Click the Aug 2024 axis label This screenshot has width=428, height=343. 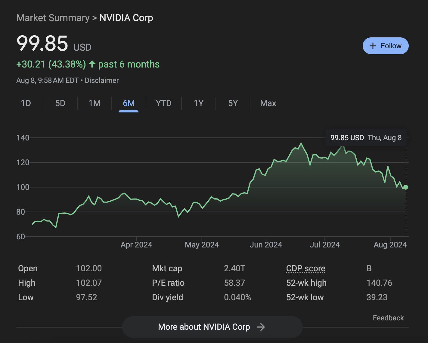pyautogui.click(x=390, y=245)
